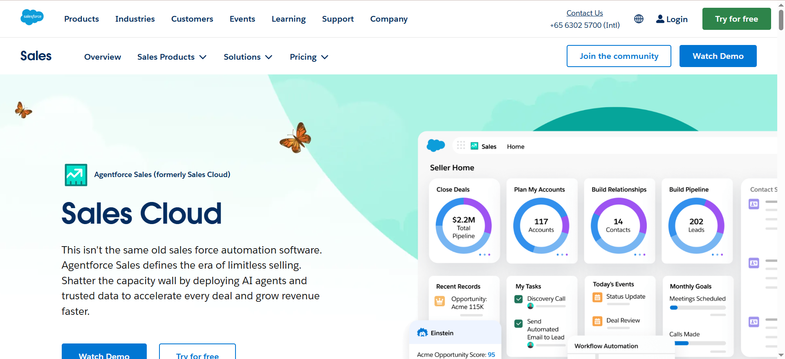Screen dimensions: 785x359
Task: Click the Sales section title
Action: coord(36,56)
